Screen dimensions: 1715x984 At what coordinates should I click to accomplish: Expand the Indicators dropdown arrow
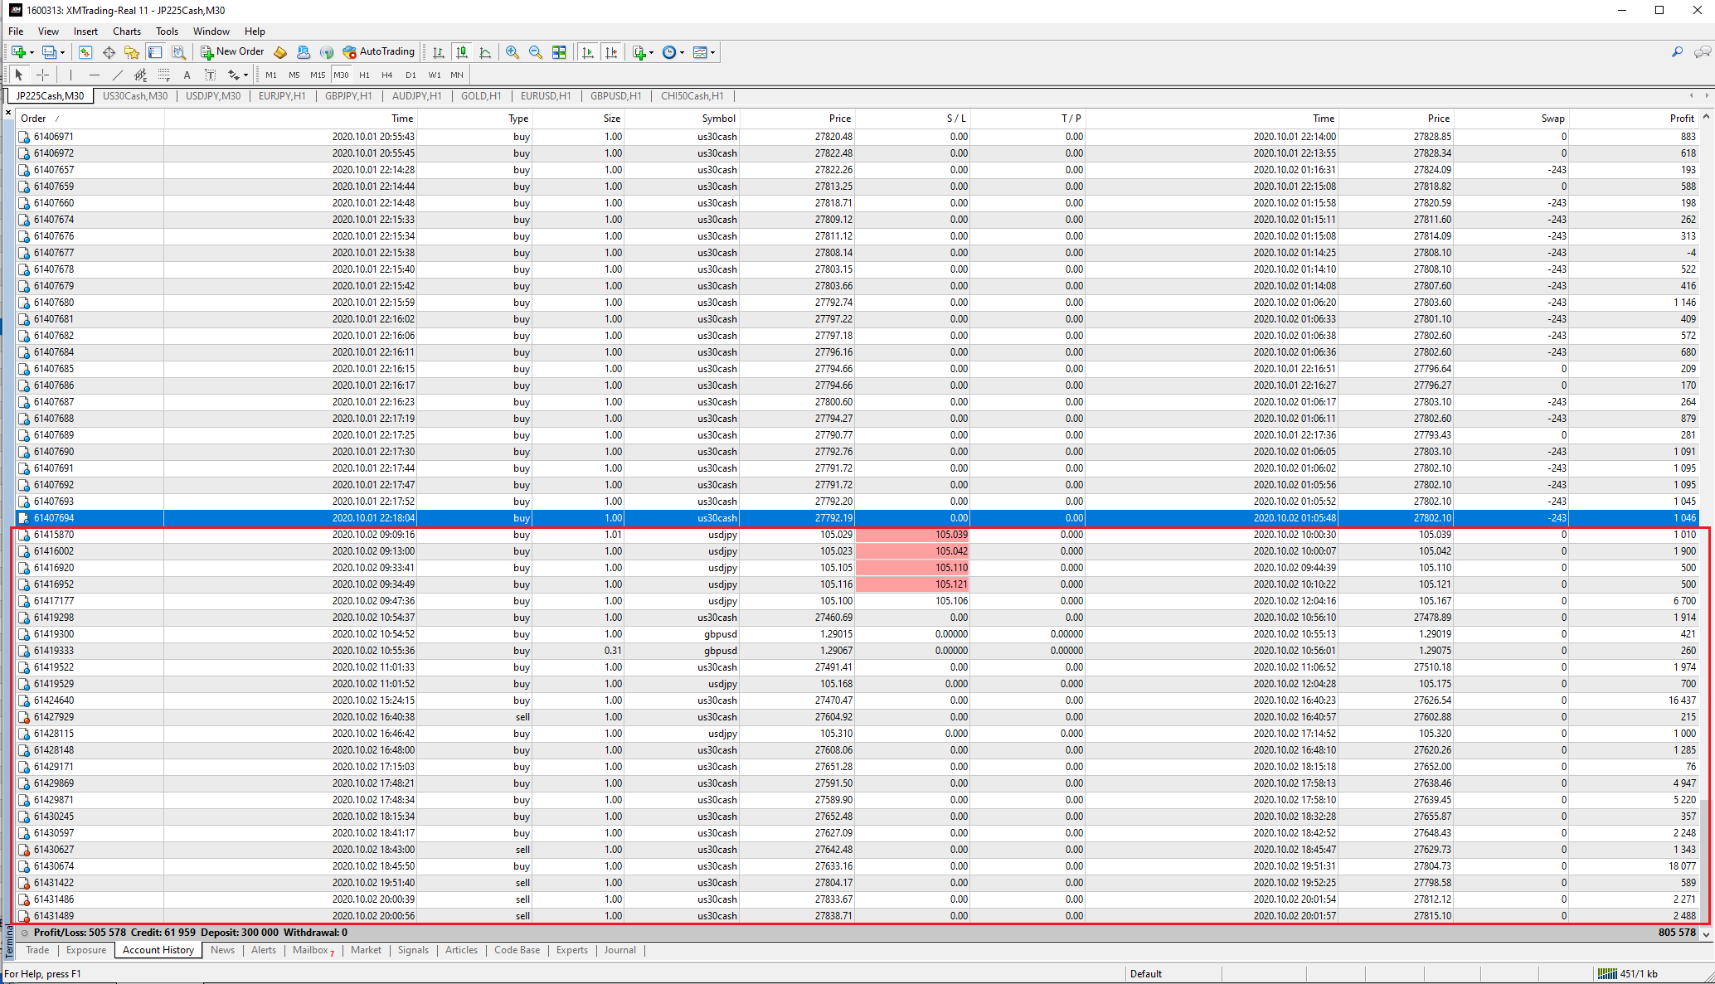pyautogui.click(x=651, y=53)
